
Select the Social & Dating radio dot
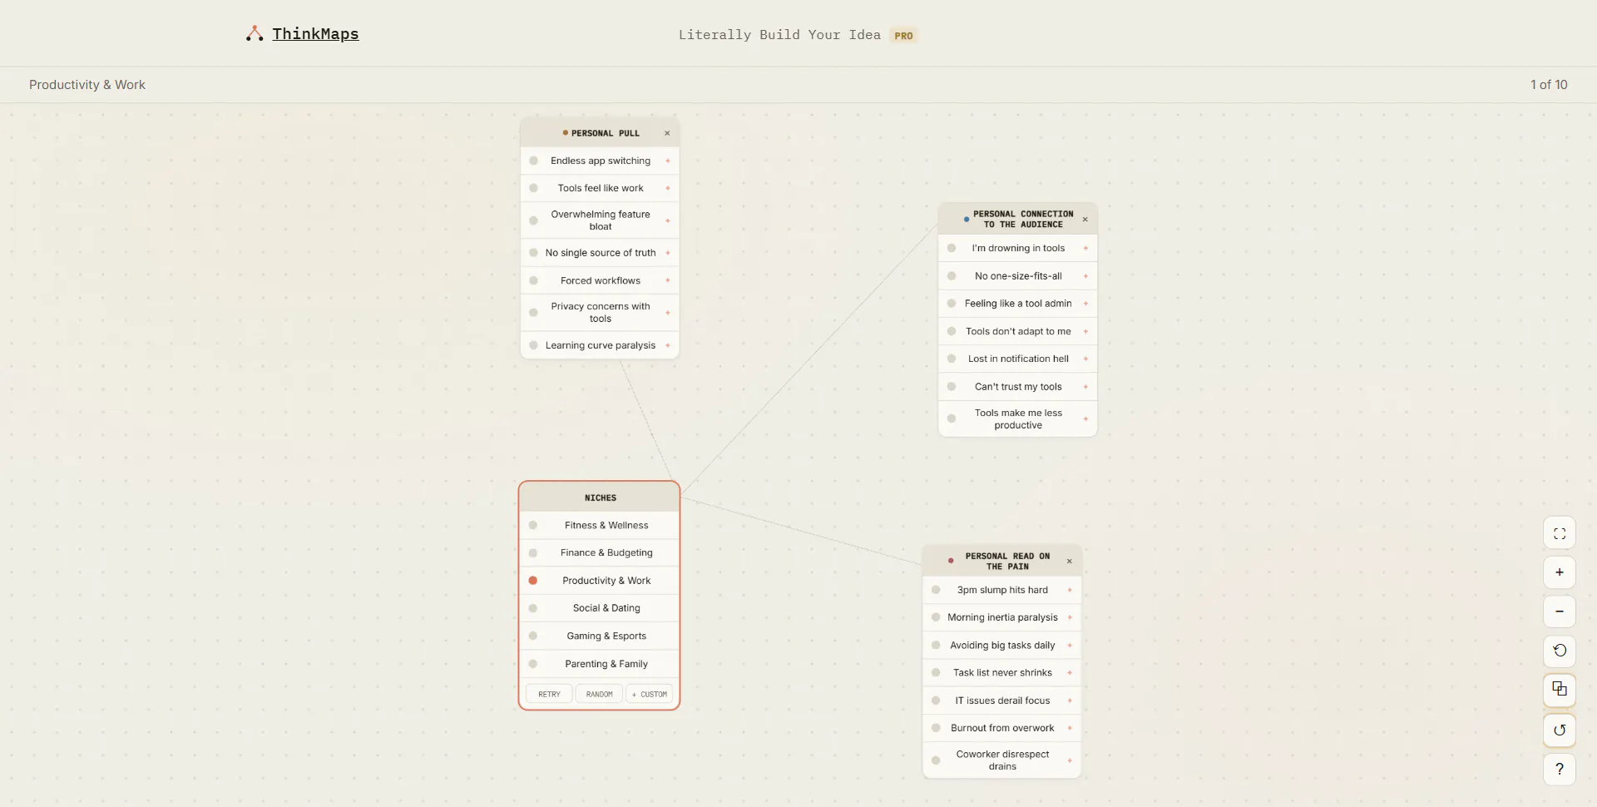tap(533, 608)
